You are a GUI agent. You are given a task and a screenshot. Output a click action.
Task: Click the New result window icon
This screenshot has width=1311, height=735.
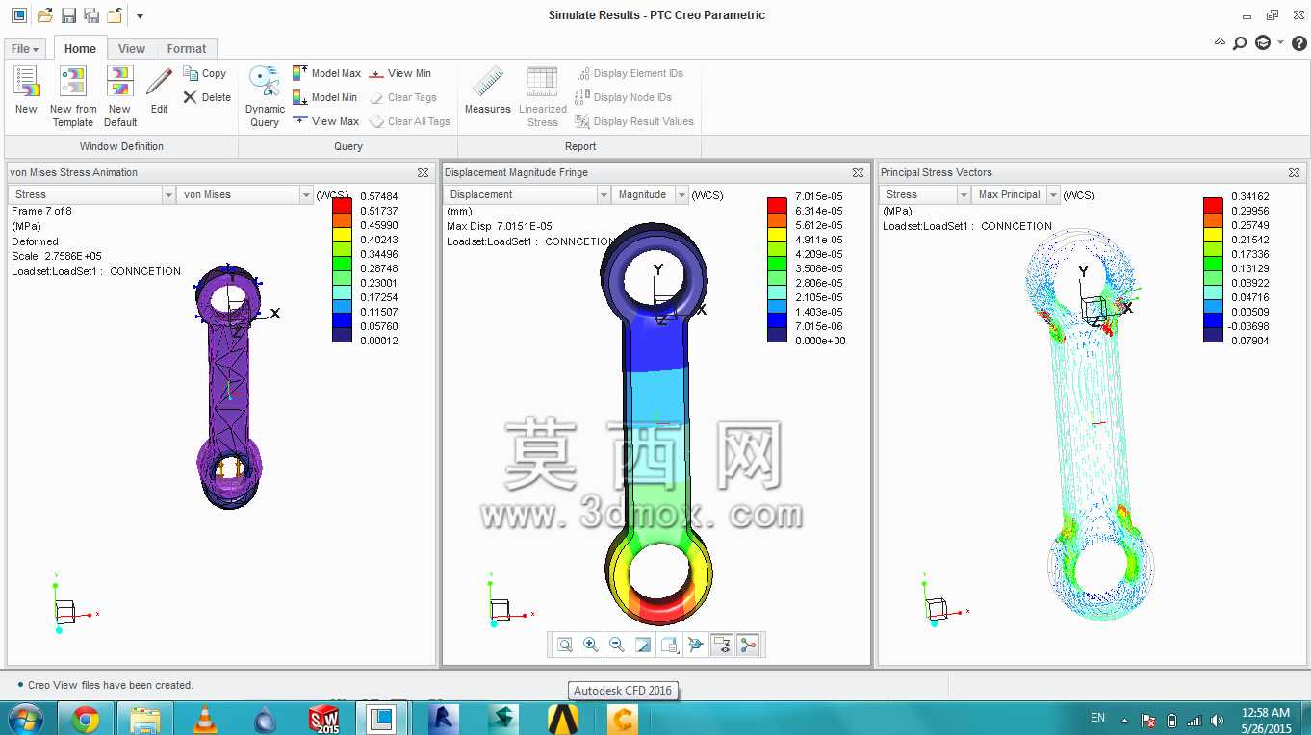pos(26,82)
